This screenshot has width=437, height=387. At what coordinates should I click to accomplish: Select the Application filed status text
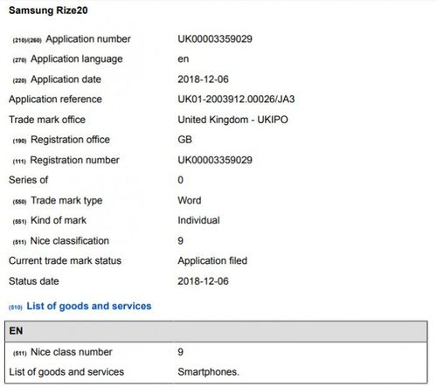point(212,260)
